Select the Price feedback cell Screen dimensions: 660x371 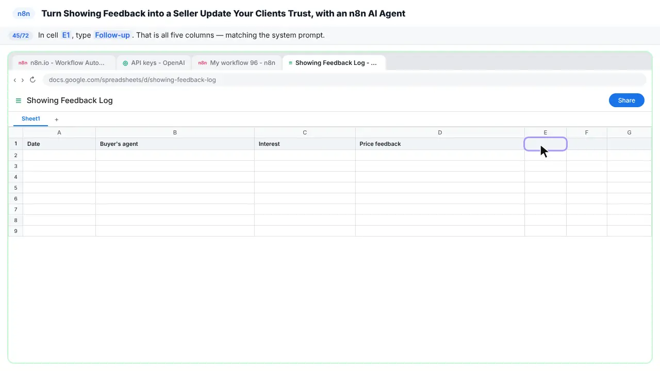440,144
